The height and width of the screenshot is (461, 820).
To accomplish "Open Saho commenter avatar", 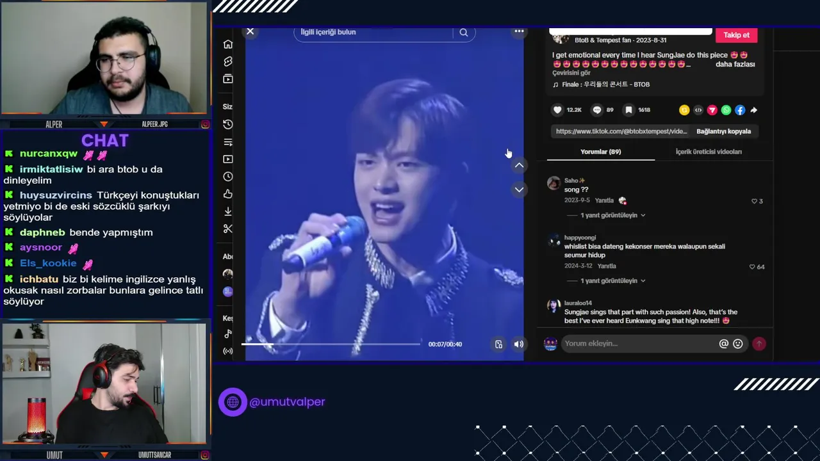I will click(x=554, y=184).
